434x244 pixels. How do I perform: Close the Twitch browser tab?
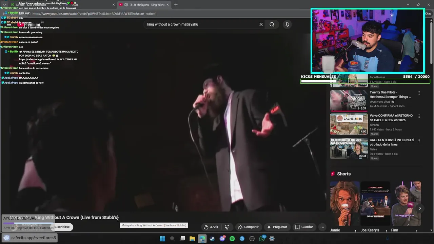point(114,5)
